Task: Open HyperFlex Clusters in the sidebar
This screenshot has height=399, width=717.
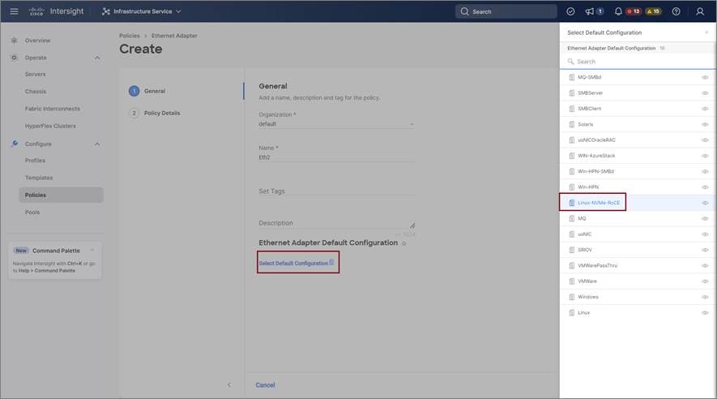Action: tap(50, 126)
